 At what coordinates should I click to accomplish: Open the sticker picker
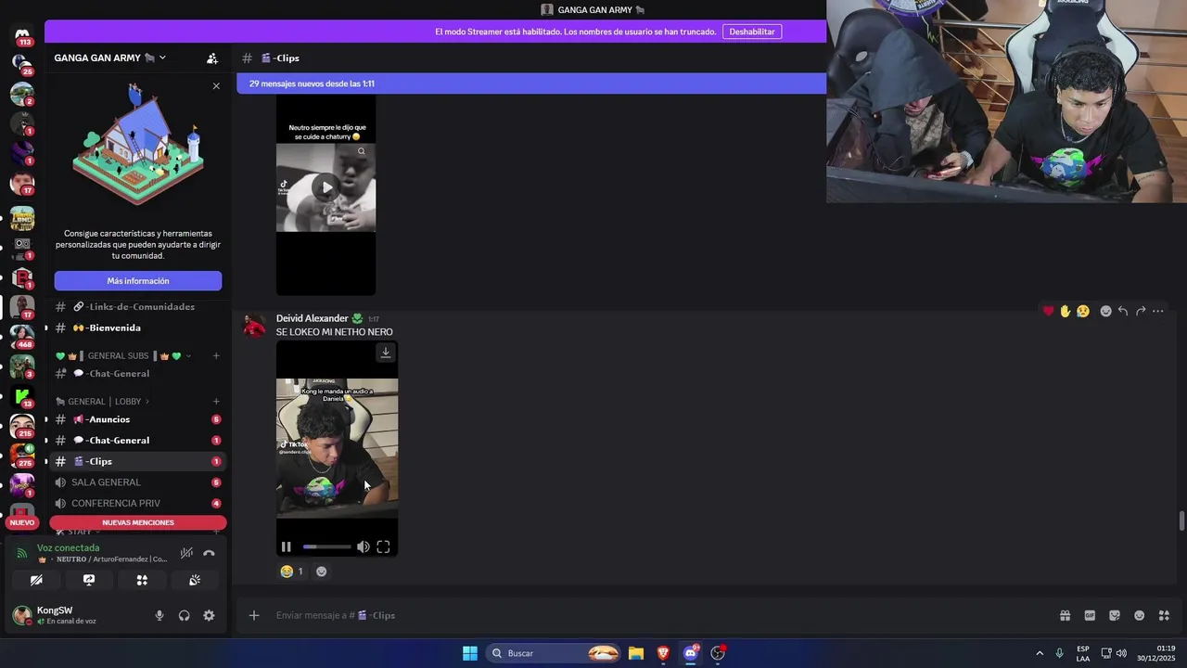coord(1115,615)
